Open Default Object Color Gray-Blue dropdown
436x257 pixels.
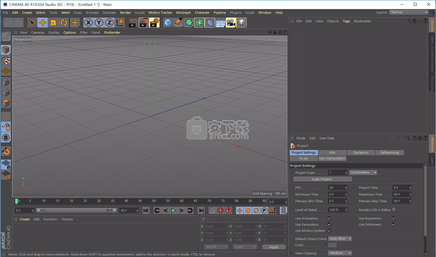tap(340, 239)
